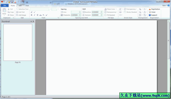Toggle Underline formatting
171x99 pixels.
pyautogui.click(x=37, y=15)
